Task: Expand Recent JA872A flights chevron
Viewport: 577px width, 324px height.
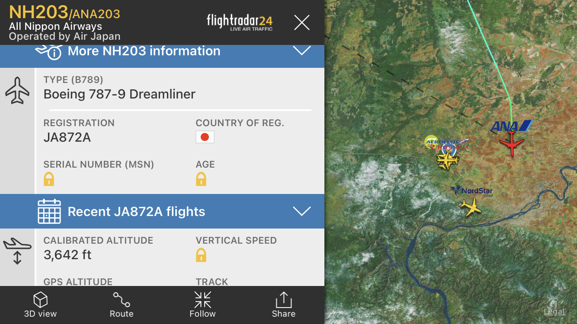Action: tap(301, 211)
